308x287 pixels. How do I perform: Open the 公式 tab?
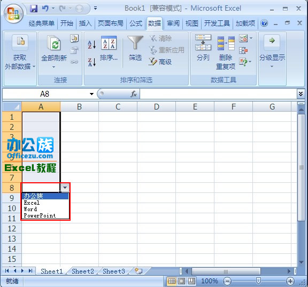(x=136, y=24)
